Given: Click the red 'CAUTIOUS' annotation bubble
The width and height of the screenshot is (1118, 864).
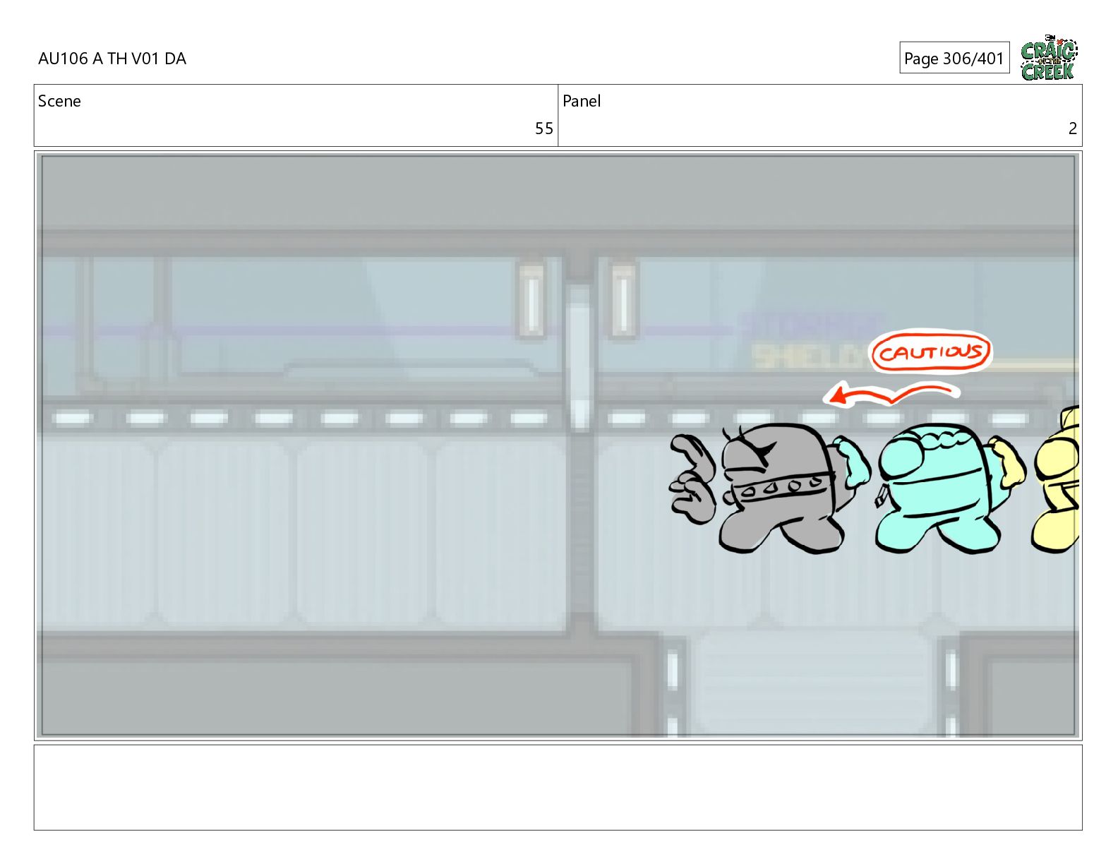Looking at the screenshot, I should pos(931,352).
